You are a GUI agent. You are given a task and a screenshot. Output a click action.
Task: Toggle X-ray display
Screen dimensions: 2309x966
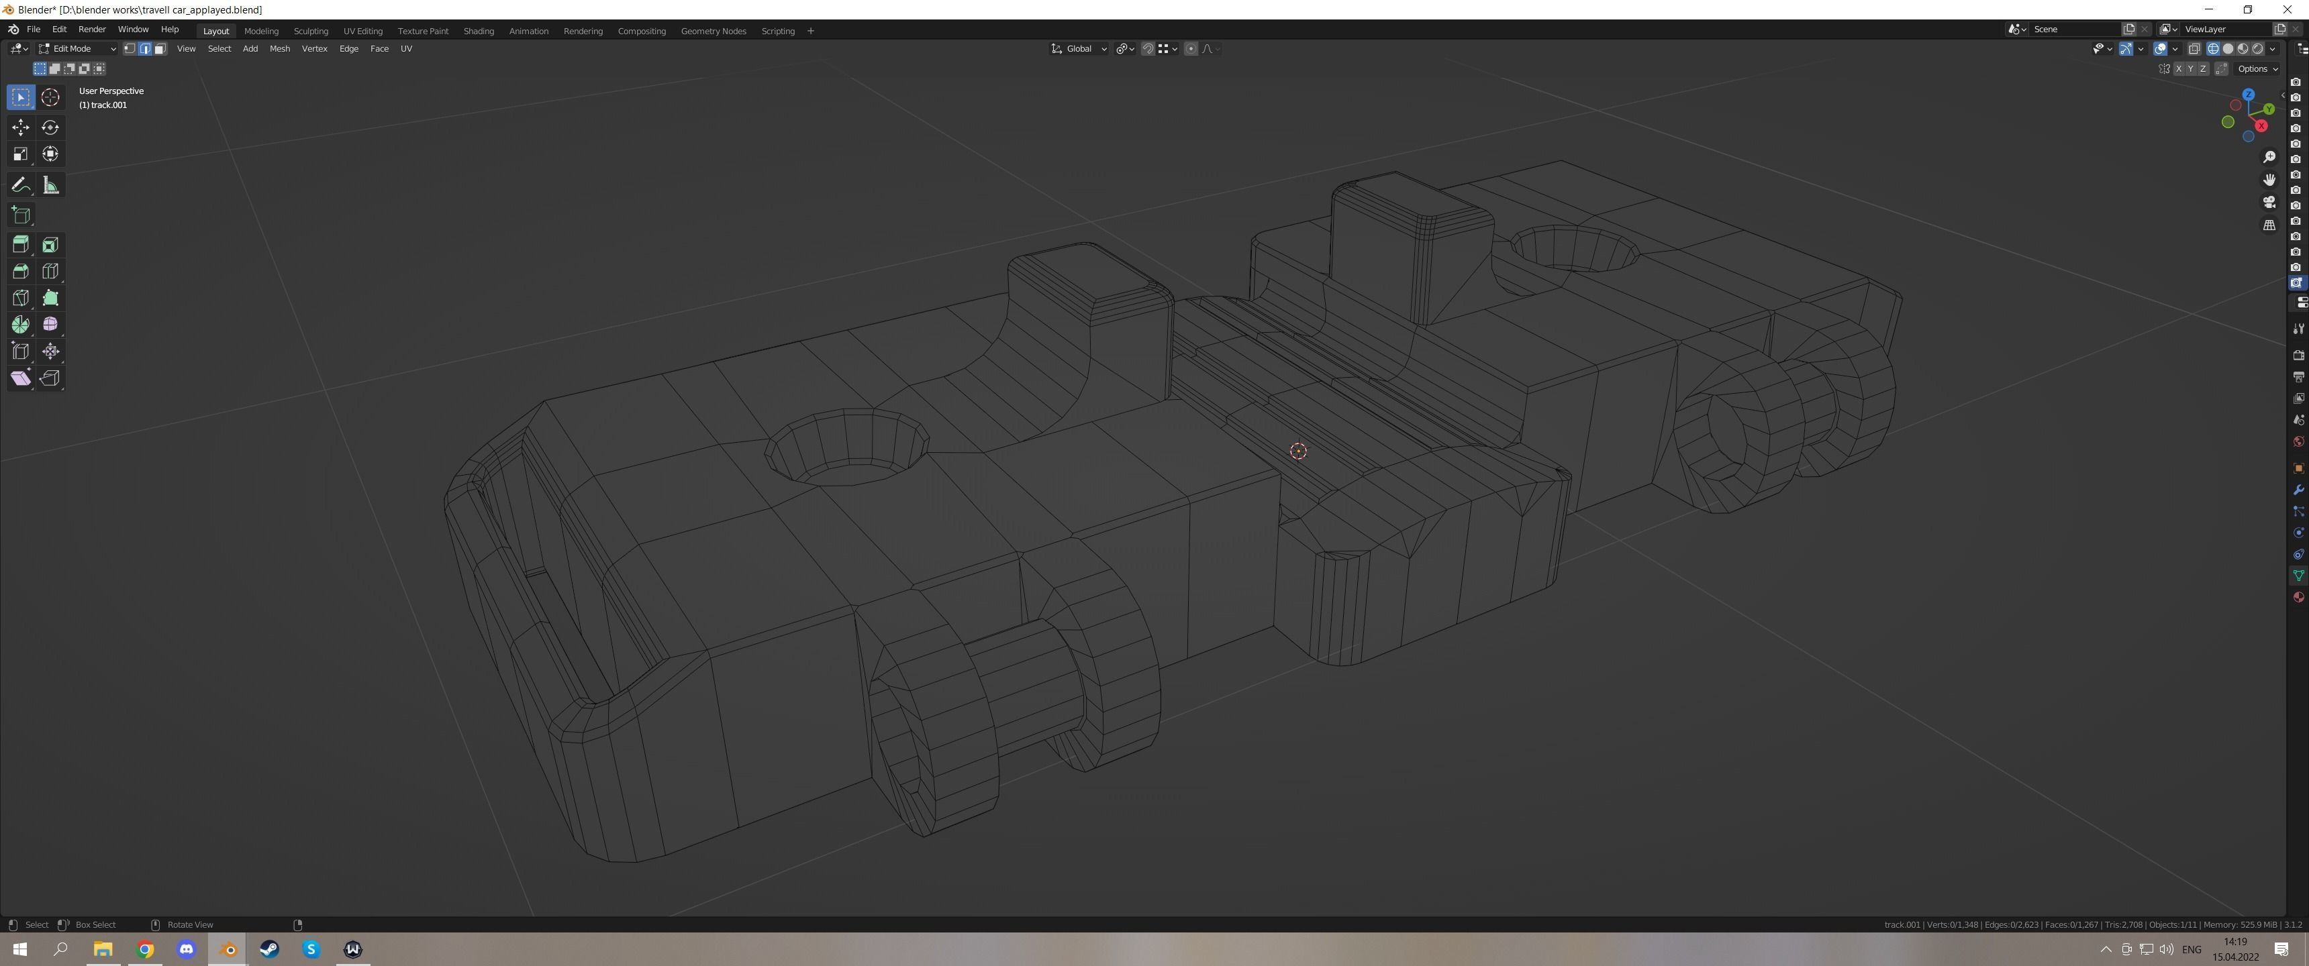tap(2194, 48)
